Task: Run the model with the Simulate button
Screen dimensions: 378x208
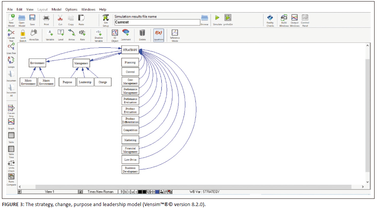Action: 217,19
